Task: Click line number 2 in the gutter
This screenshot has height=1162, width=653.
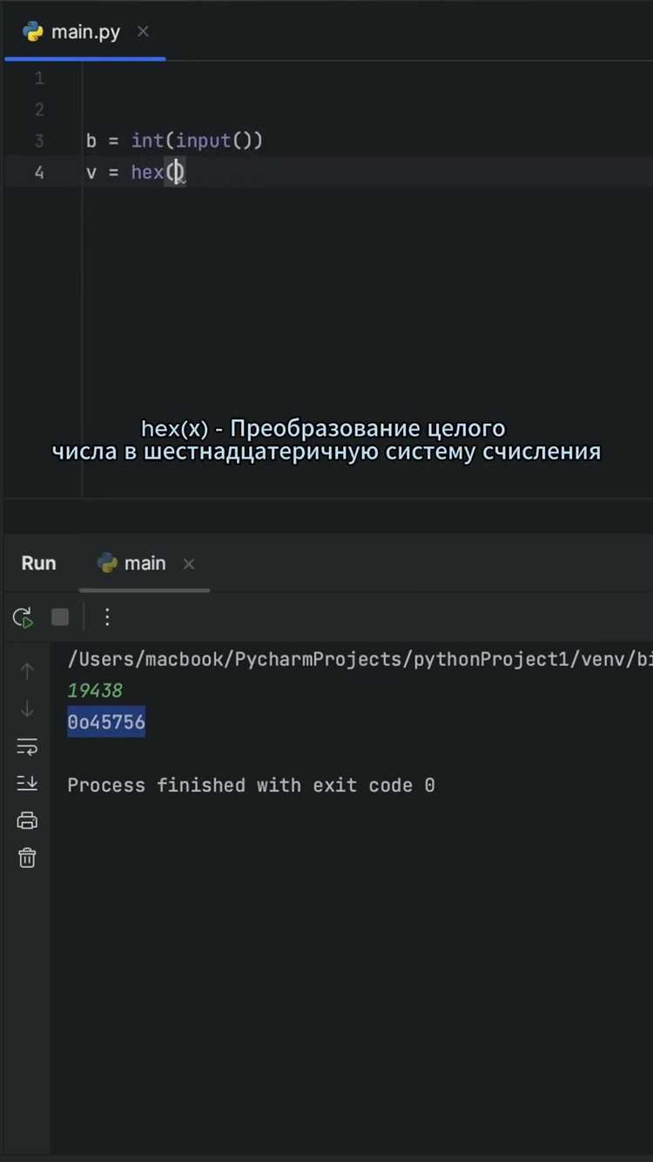Action: (x=39, y=110)
